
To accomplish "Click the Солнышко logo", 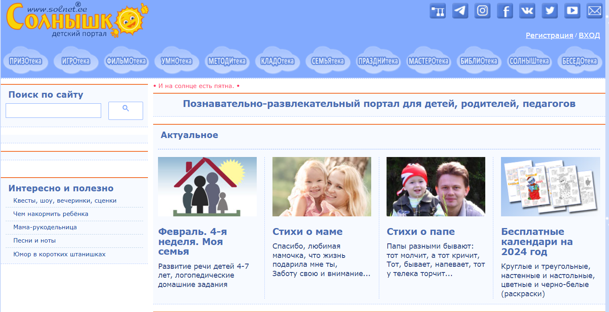I will pos(77,20).
